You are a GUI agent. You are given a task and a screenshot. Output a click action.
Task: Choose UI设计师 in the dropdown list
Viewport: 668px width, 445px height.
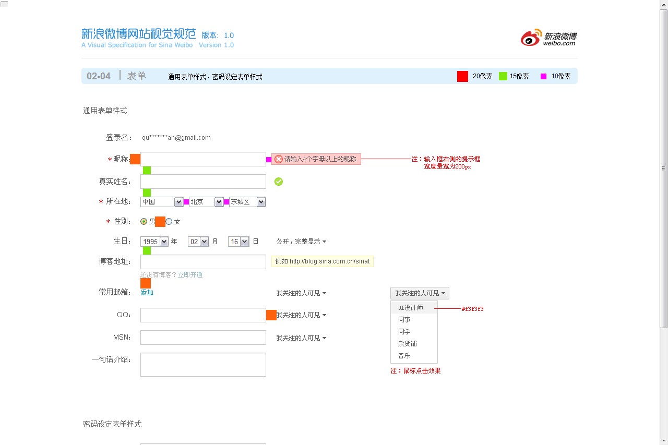click(x=414, y=308)
